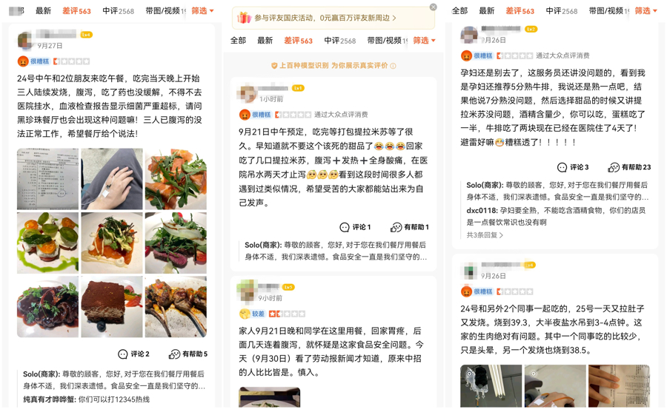Close the National Day activity banner
This screenshot has height=409, width=667.
point(433,7)
